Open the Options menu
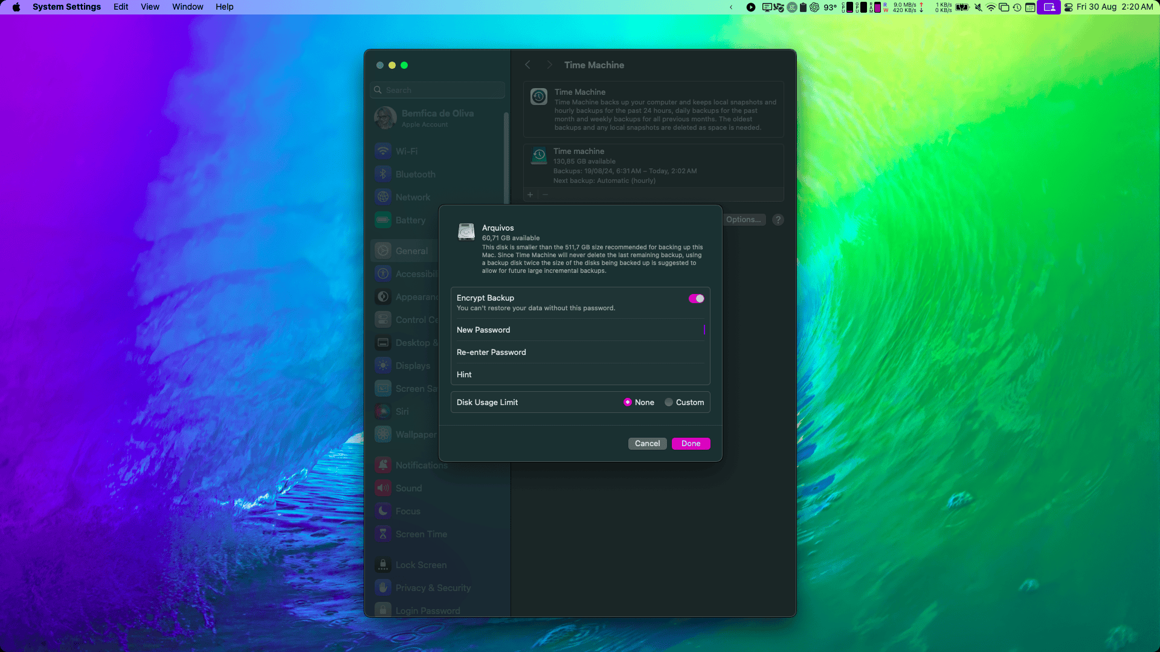 [743, 219]
